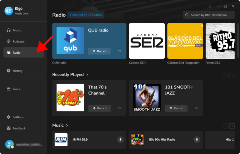Open Settings in the sidebar
The width and height of the screenshot is (240, 154).
[x=23, y=117]
